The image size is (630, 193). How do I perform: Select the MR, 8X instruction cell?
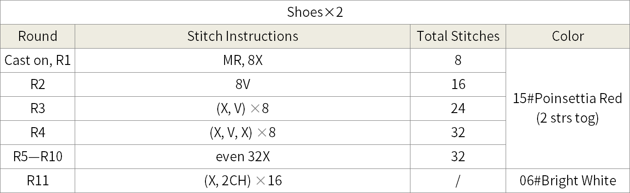[243, 60]
